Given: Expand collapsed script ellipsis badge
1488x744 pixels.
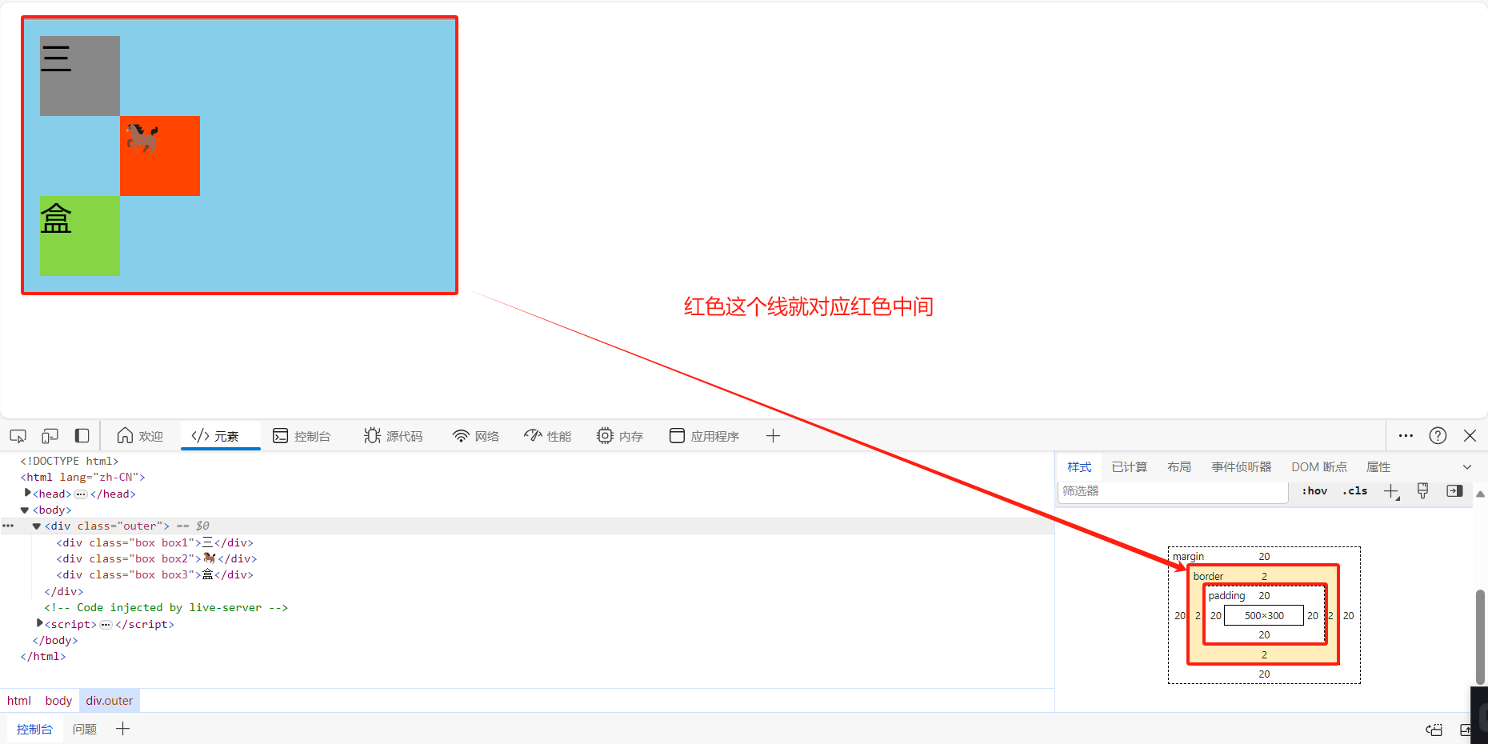Looking at the screenshot, I should click(x=106, y=625).
